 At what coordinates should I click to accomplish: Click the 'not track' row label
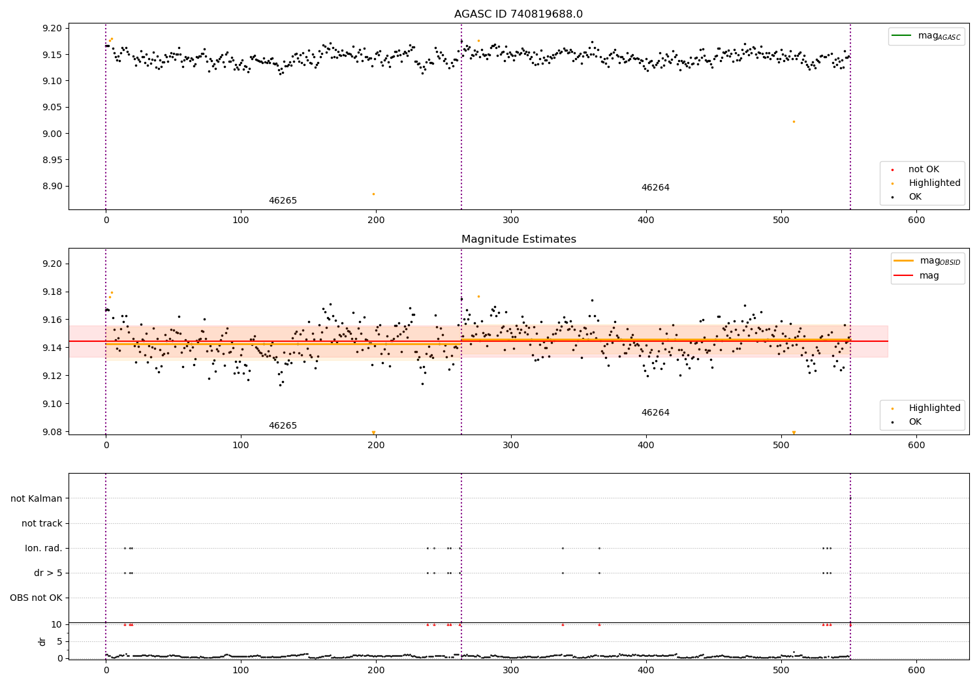(42, 524)
